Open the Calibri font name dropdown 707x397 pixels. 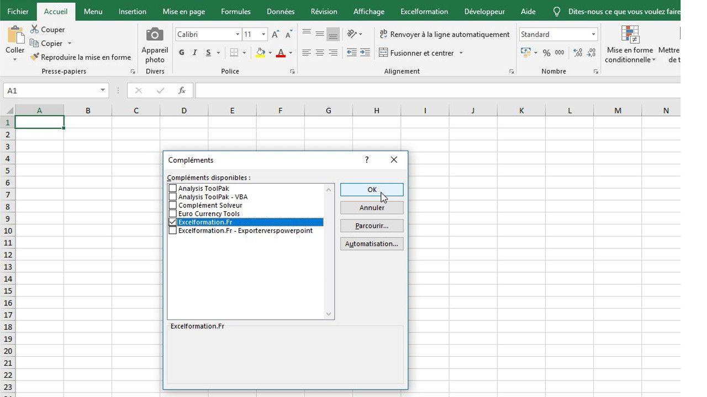tap(238, 34)
